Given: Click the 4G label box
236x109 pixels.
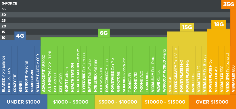Looking at the screenshot, I should [20, 36].
